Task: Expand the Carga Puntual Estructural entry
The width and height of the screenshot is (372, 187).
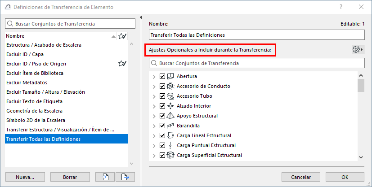Action: click(155, 145)
